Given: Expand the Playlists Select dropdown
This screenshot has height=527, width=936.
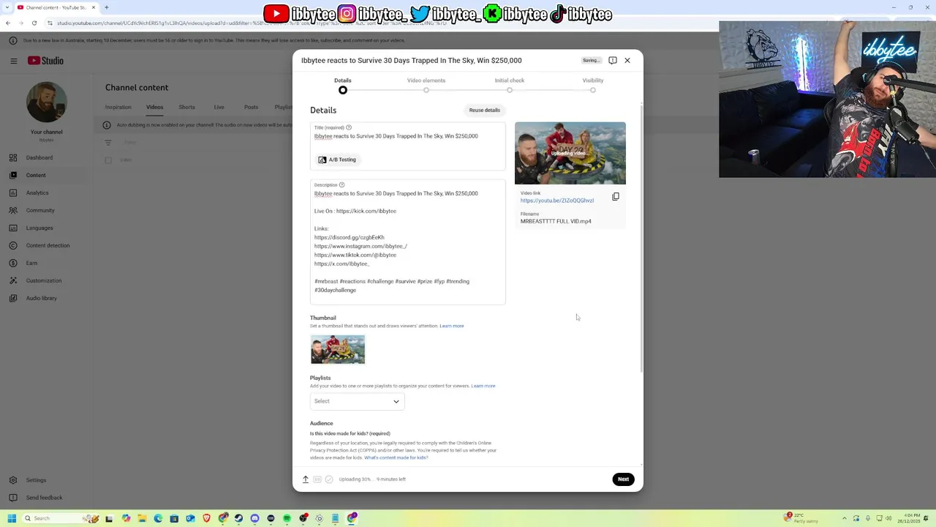Looking at the screenshot, I should tap(357, 401).
